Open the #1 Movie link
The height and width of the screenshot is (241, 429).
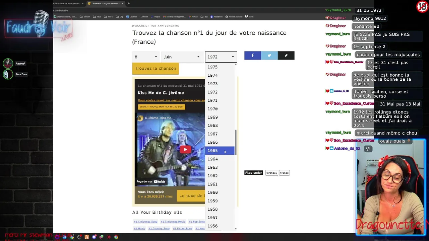139,228
